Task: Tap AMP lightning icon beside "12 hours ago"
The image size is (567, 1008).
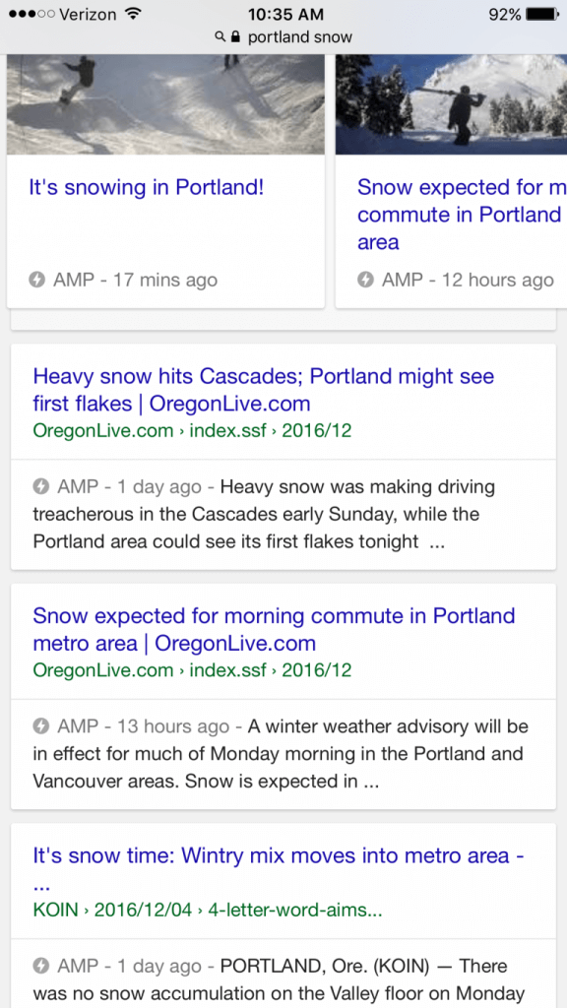Action: pyautogui.click(x=366, y=280)
